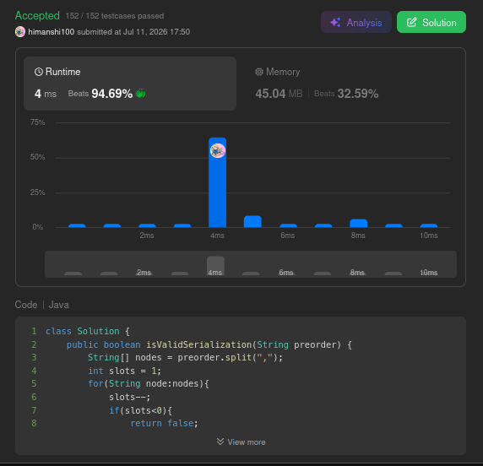Click the '8ms' x-axis label on chart
Viewport: 483px width, 466px height.
tap(358, 236)
